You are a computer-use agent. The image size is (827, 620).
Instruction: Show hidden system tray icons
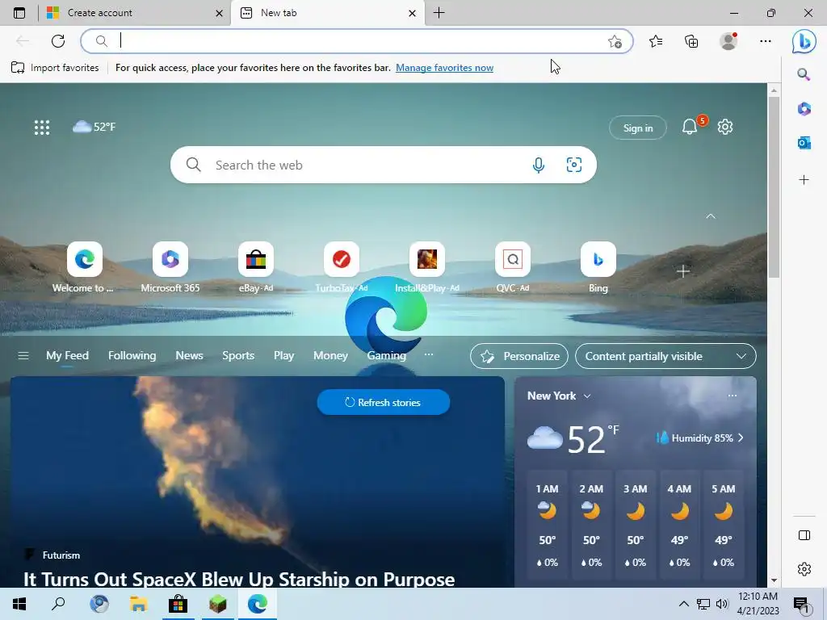point(683,604)
